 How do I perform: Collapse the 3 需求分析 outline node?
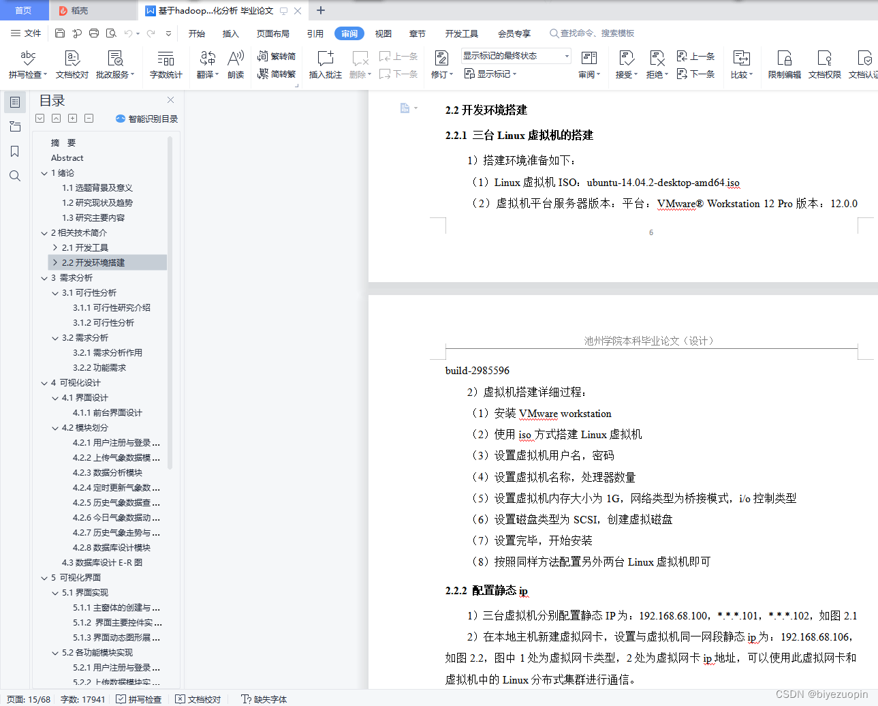tap(44, 278)
